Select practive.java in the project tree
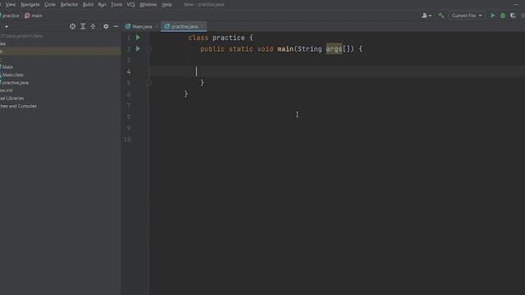The height and width of the screenshot is (295, 525). pos(15,83)
